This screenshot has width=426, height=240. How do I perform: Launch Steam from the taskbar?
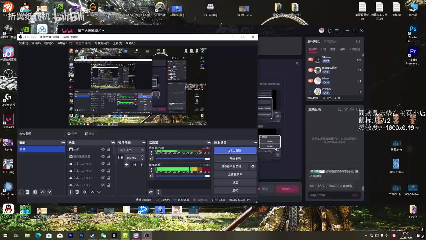pyautogui.click(x=93, y=236)
